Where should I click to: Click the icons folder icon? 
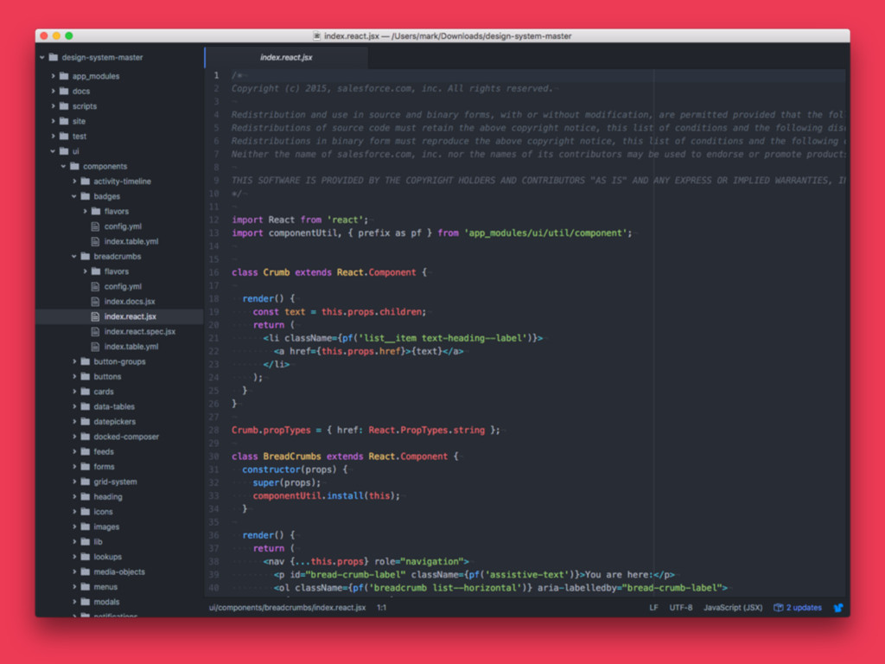pos(86,512)
